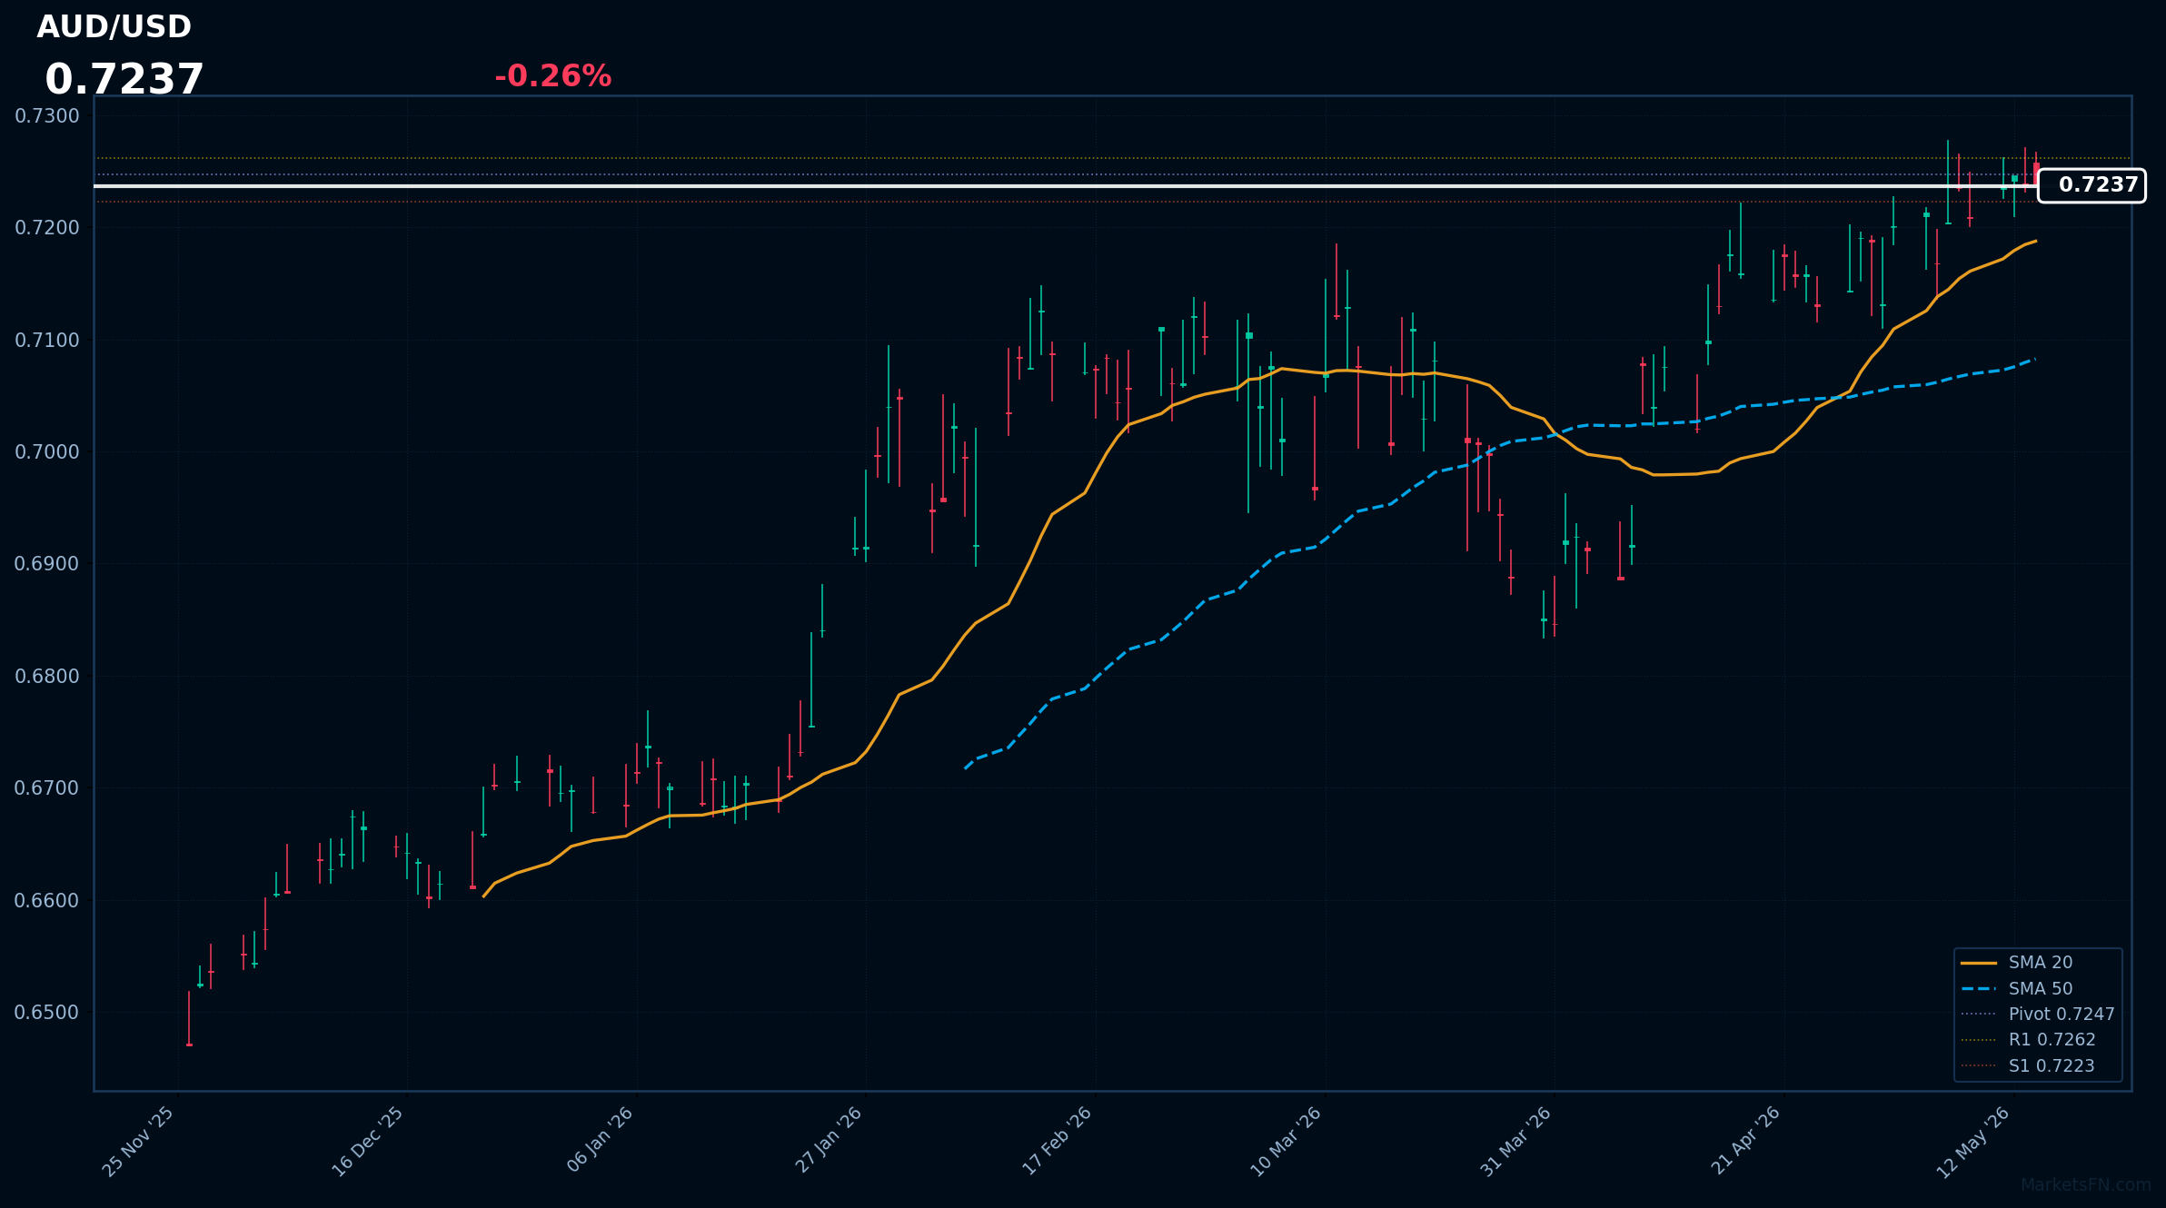Select the 0.6900 price axis label
2166x1208 pixels.
click(47, 564)
